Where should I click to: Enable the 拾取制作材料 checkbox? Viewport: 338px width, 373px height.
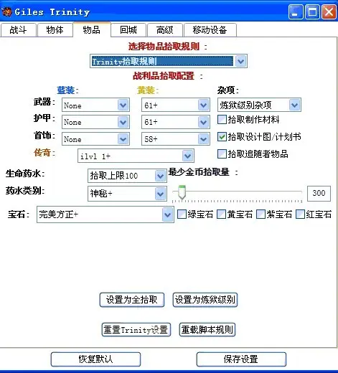222,119
